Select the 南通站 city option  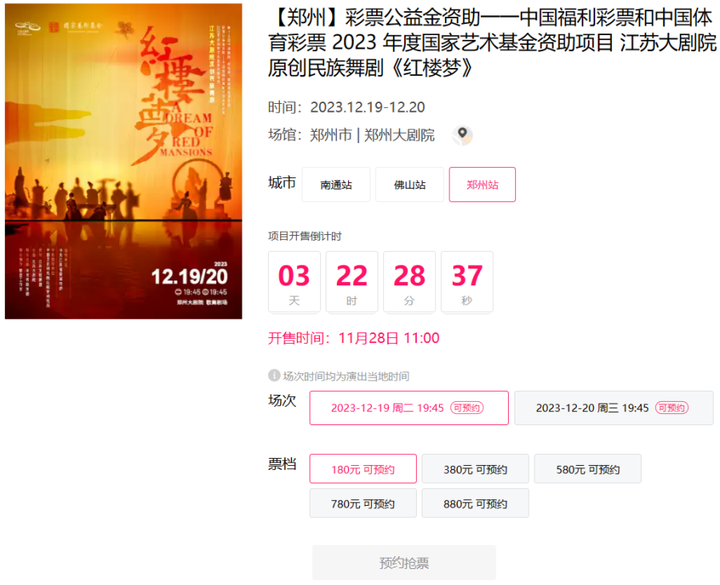pyautogui.click(x=336, y=185)
